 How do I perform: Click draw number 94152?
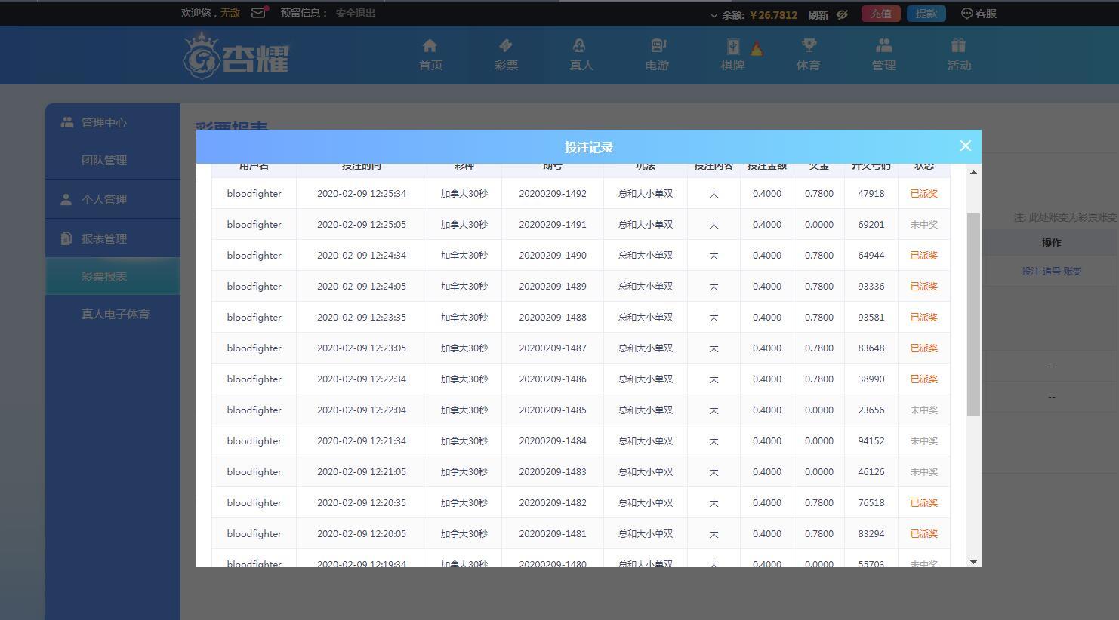(x=871, y=441)
